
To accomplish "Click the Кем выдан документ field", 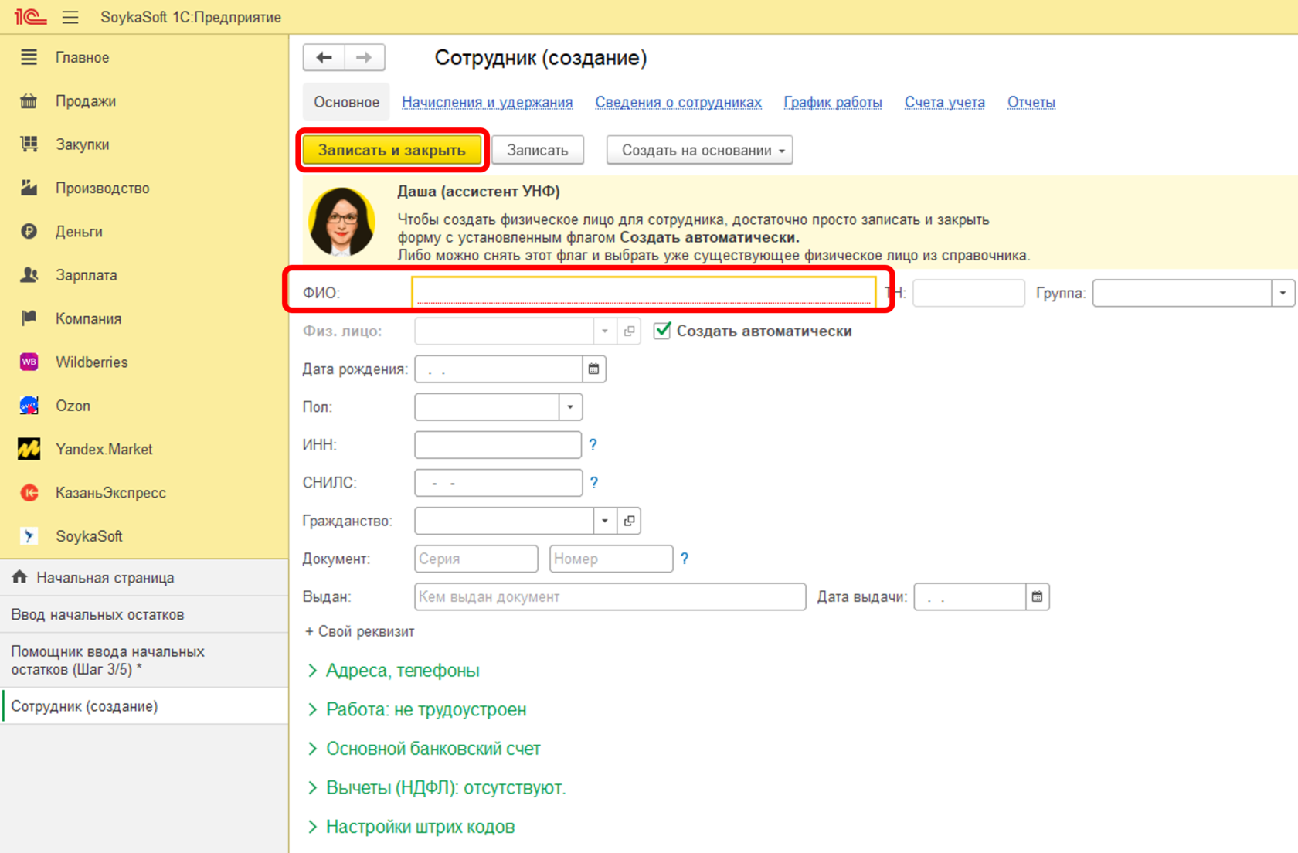I will tap(610, 596).
